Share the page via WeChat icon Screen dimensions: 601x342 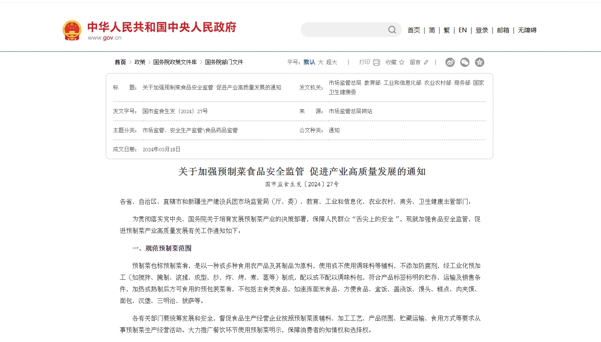coord(465,62)
